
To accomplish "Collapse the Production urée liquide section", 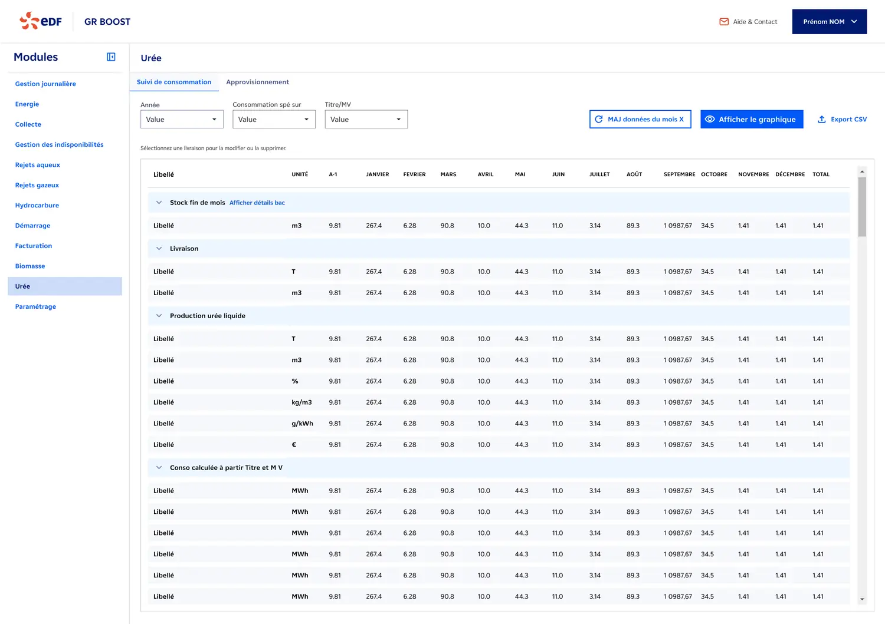I will (159, 316).
